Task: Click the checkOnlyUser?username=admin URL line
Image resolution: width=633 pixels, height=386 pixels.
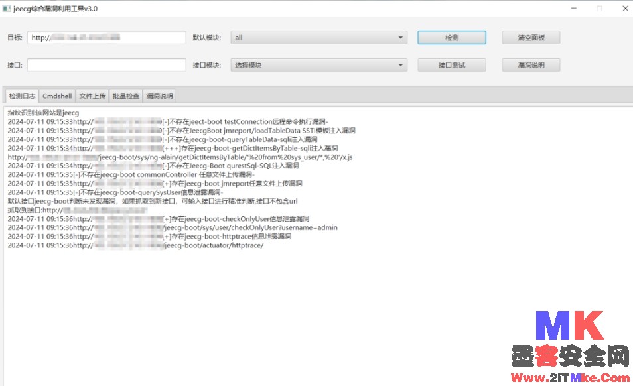Action: click(x=173, y=228)
